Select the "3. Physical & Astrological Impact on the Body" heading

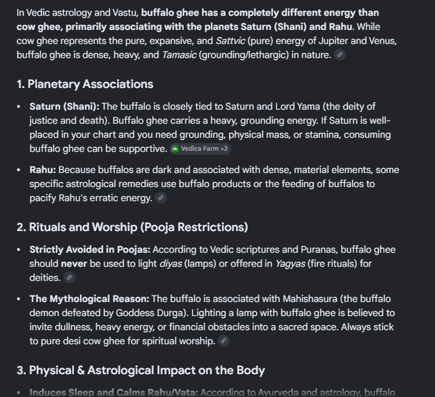pyautogui.click(x=141, y=371)
